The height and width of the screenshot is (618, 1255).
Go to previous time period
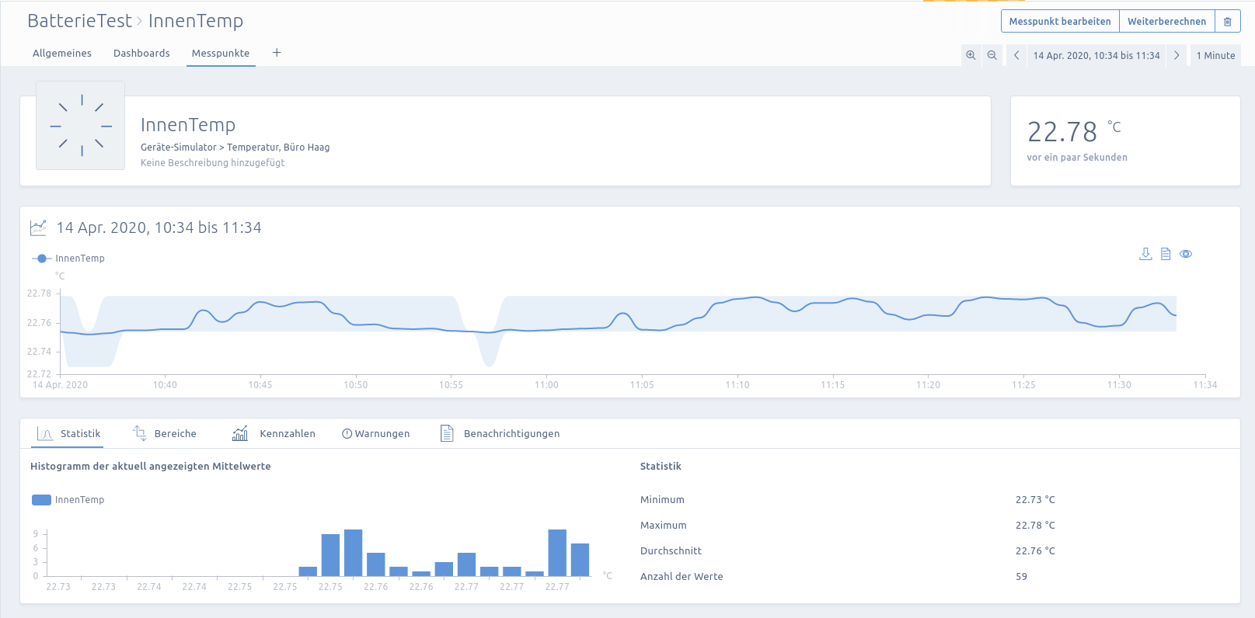coord(1016,55)
